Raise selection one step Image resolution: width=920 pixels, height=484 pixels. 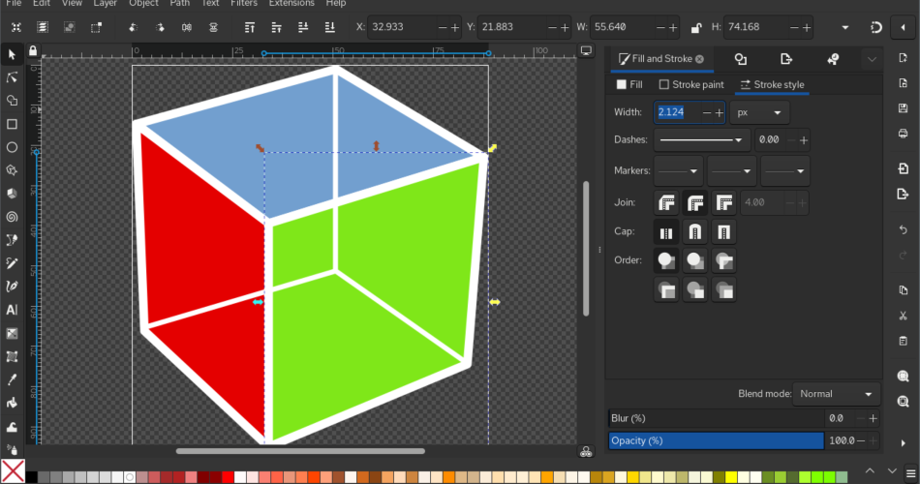click(276, 27)
